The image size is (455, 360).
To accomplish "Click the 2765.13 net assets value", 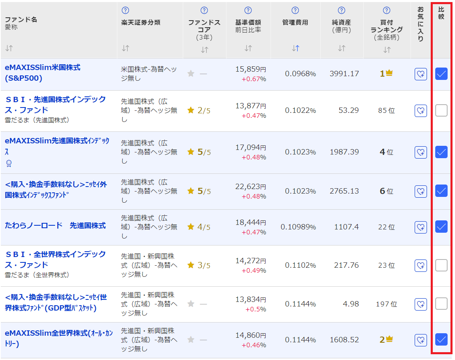I will pyautogui.click(x=344, y=191).
